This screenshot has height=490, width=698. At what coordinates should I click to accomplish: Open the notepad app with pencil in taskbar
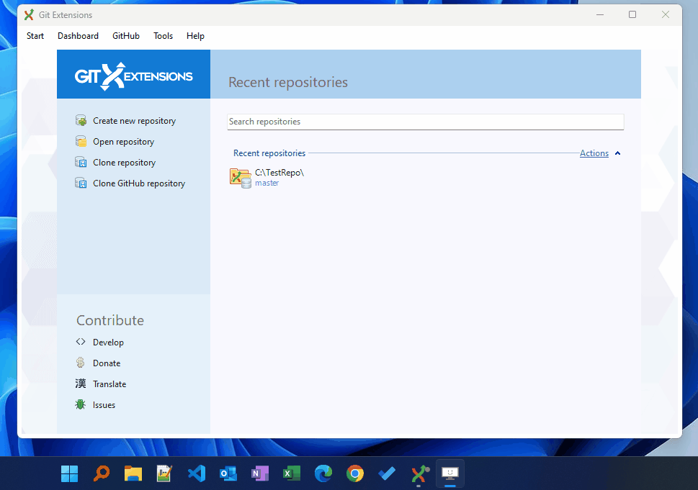tap(164, 474)
